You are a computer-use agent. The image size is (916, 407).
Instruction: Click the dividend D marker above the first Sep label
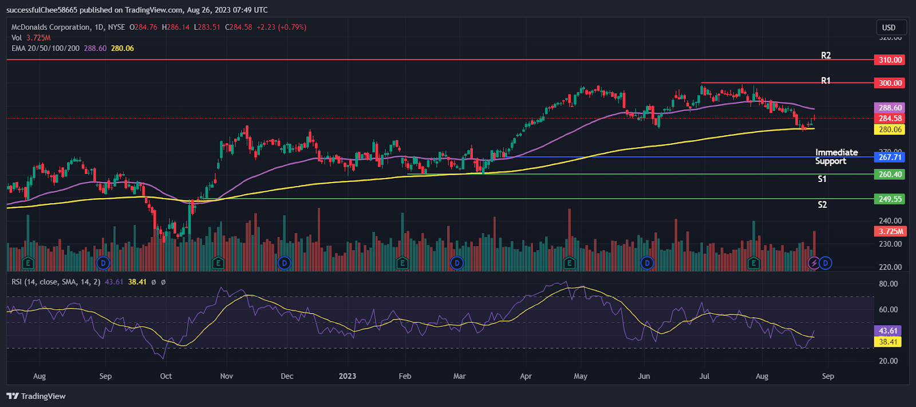pyautogui.click(x=103, y=263)
